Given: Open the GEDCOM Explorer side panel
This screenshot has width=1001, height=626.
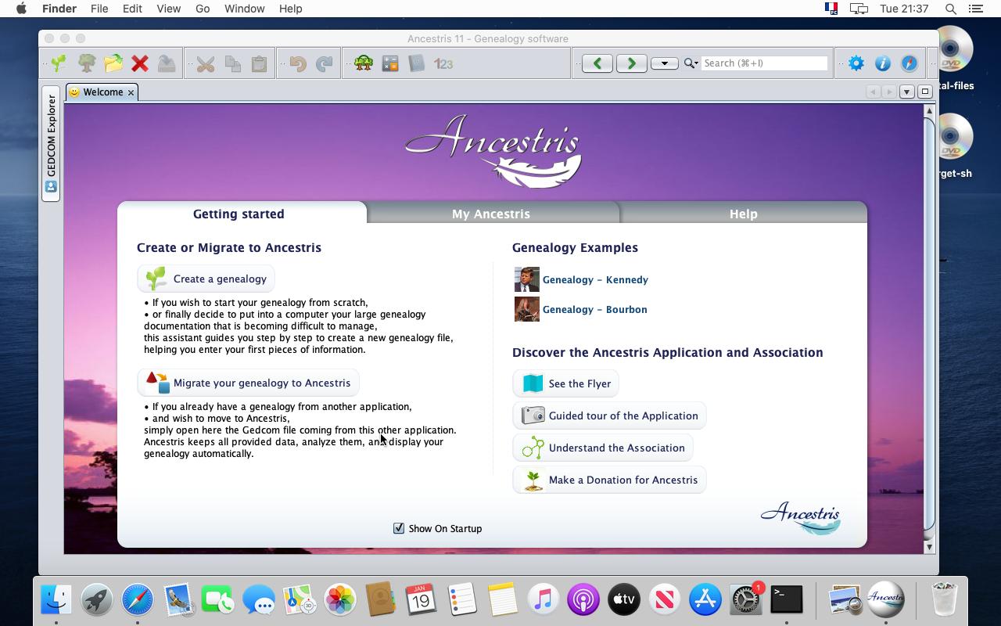Looking at the screenshot, I should pos(51,143).
